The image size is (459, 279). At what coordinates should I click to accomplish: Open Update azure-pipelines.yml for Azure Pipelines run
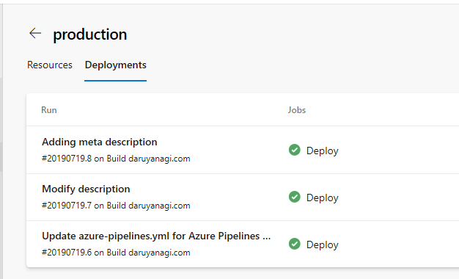156,236
